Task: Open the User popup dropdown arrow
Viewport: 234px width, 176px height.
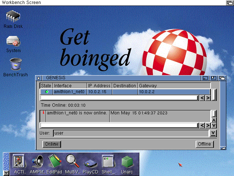Action: [213, 133]
